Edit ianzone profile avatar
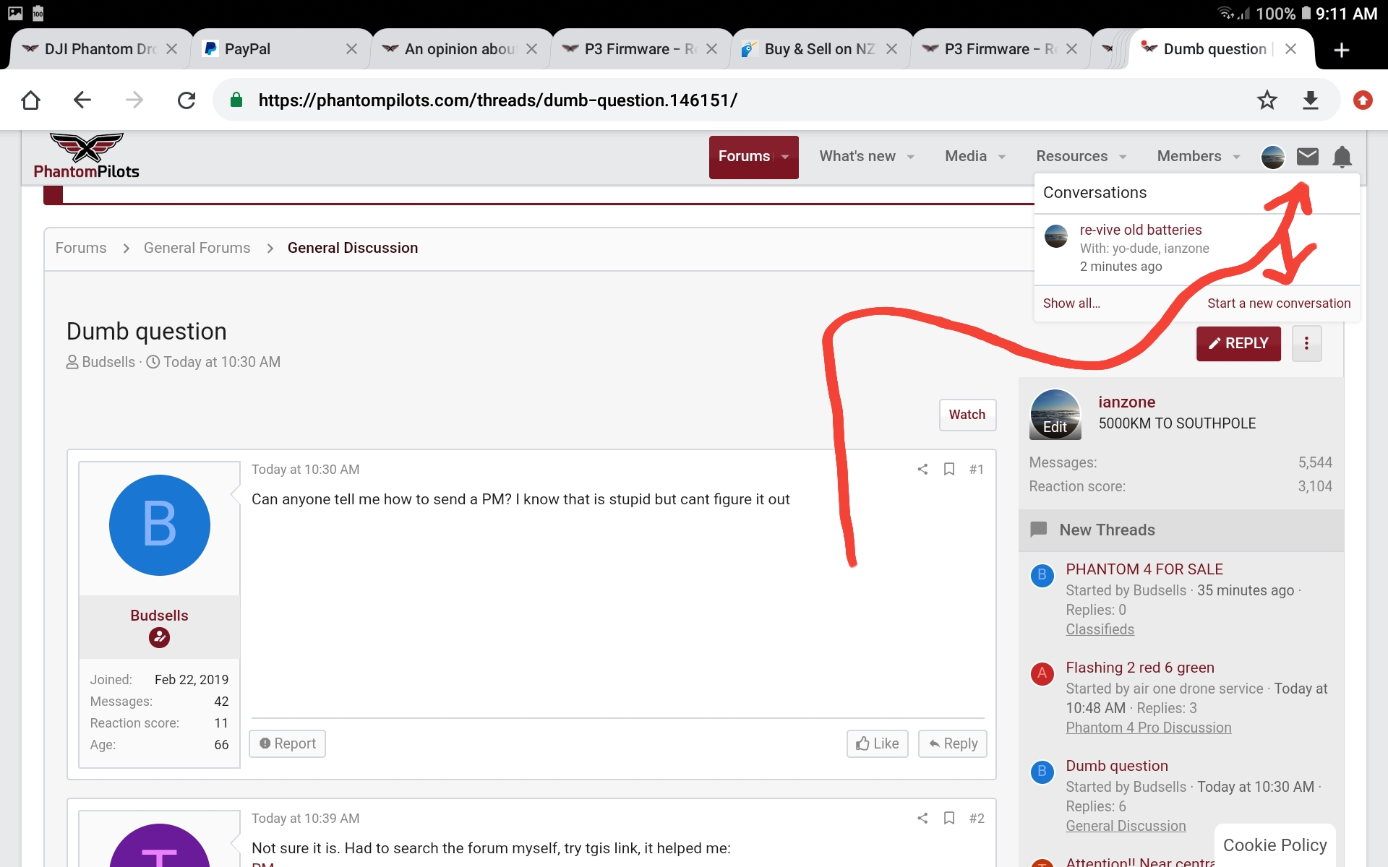Screen dimensions: 1388x867 tap(1055, 415)
